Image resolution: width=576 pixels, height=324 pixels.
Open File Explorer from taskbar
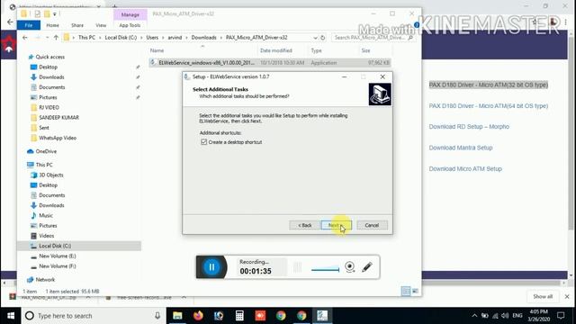point(177,316)
